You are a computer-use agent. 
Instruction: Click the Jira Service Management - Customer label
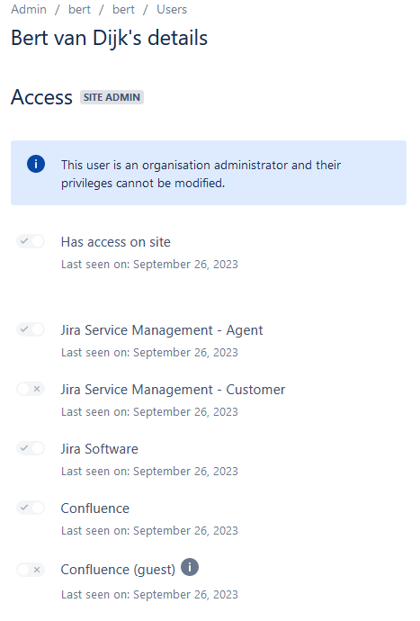coord(173,390)
